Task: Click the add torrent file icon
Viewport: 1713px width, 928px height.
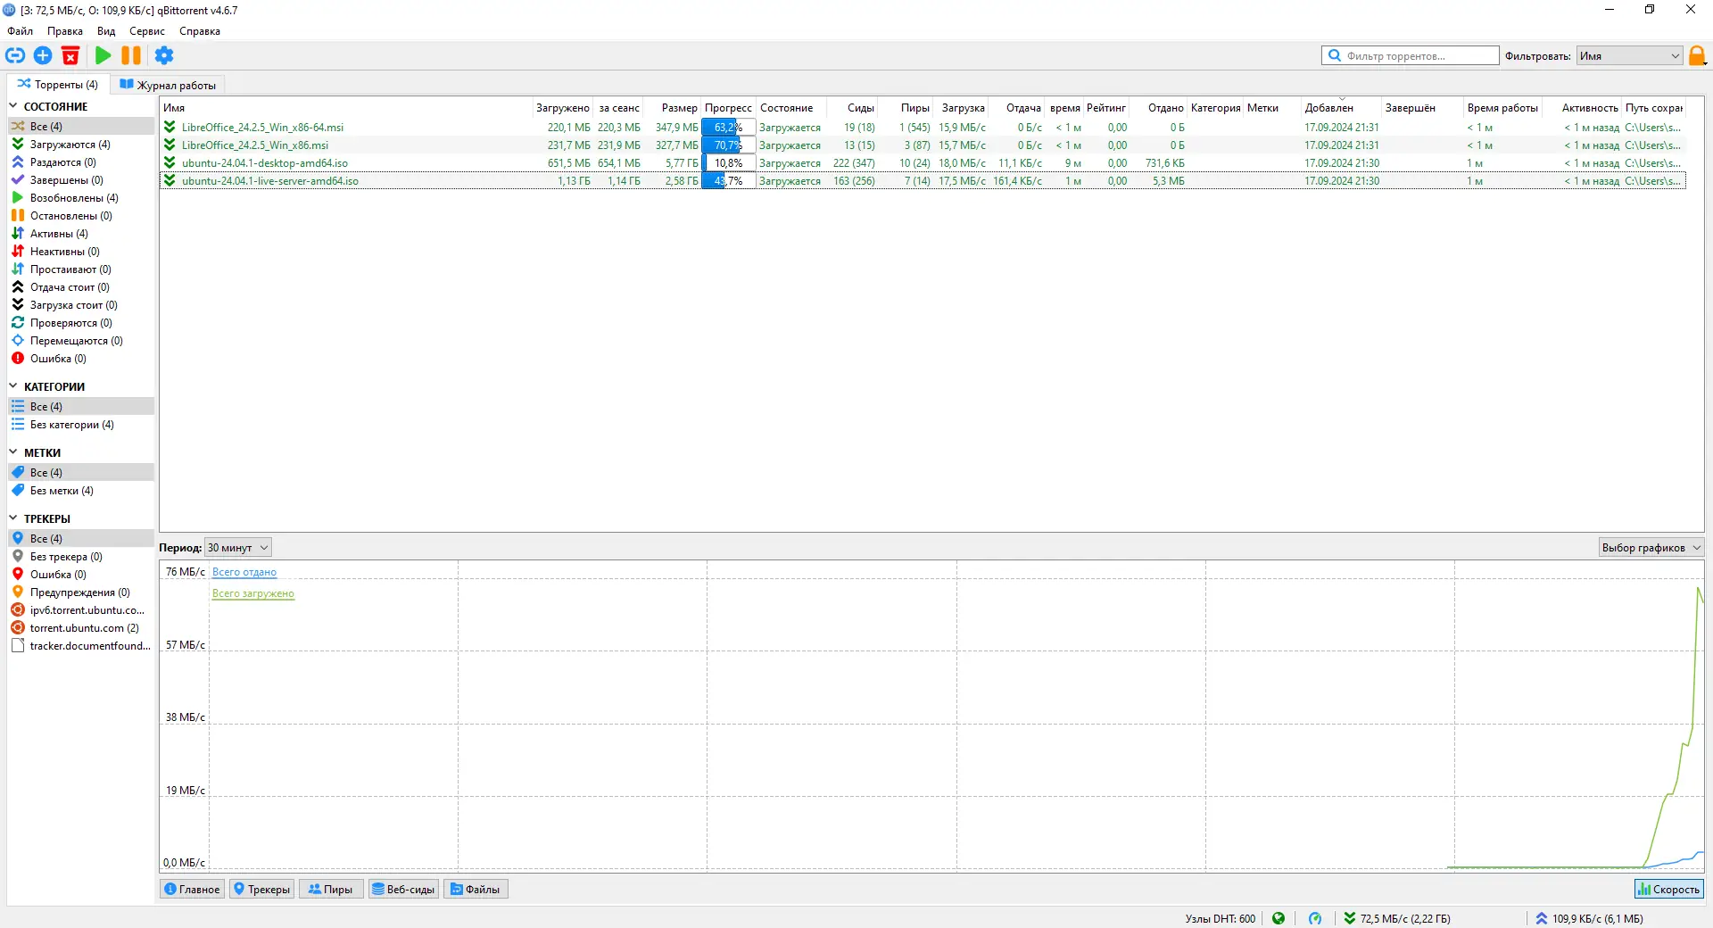Action: click(43, 55)
